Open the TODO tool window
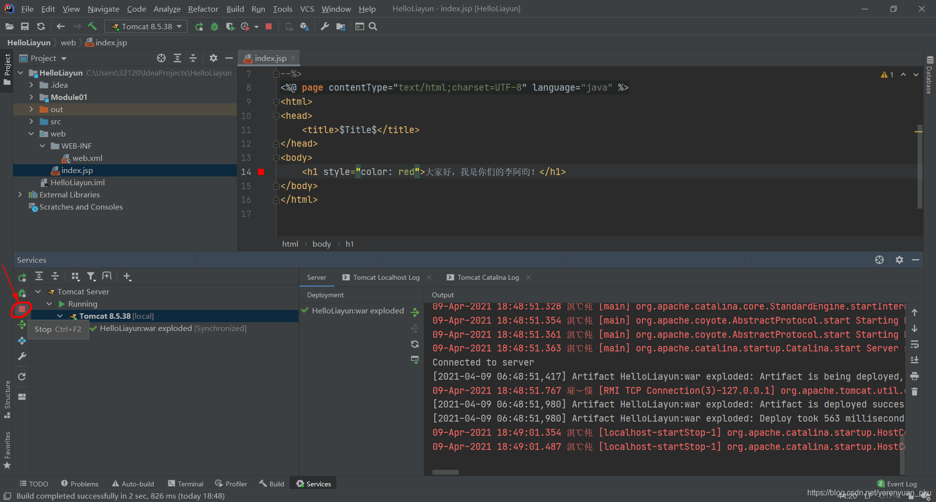This screenshot has width=936, height=502. [34, 483]
